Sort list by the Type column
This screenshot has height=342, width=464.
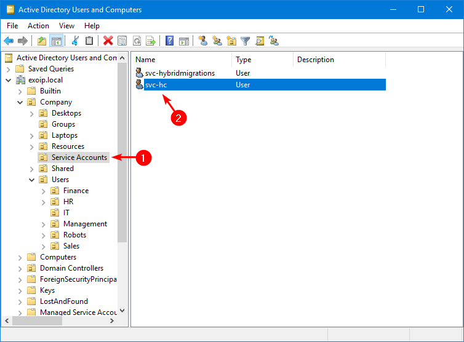coord(263,60)
